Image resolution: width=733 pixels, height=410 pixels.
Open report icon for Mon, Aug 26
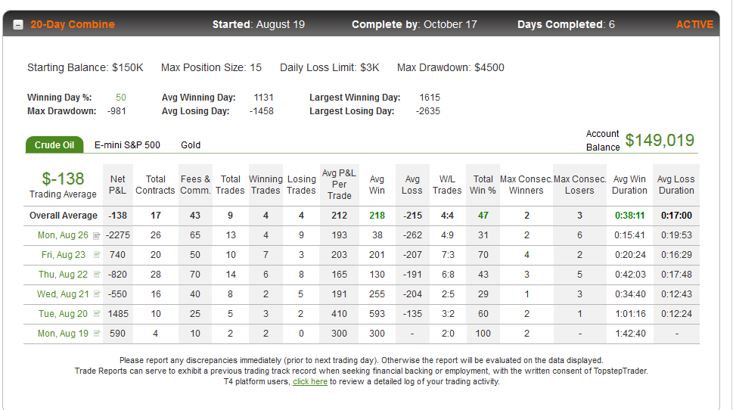[96, 236]
